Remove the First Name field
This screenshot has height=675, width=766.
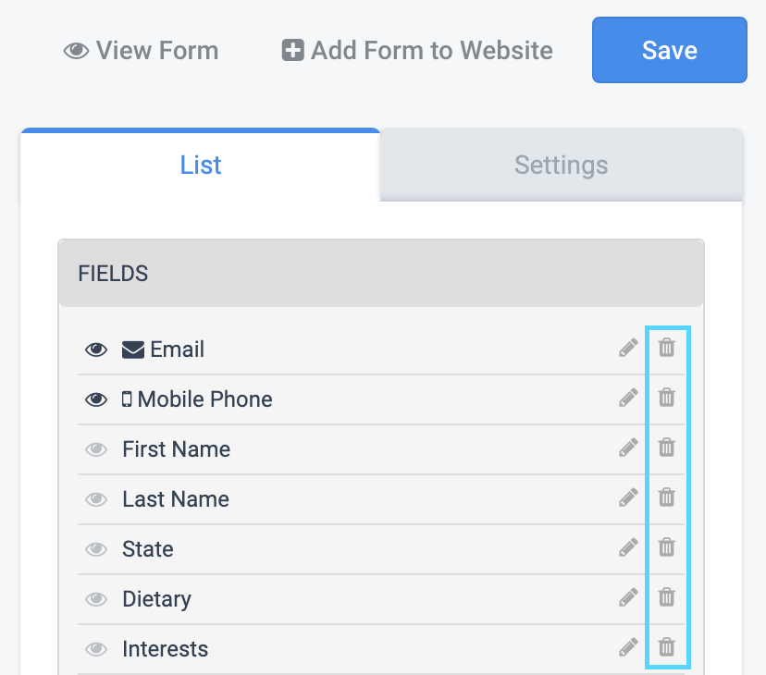pyautogui.click(x=666, y=448)
